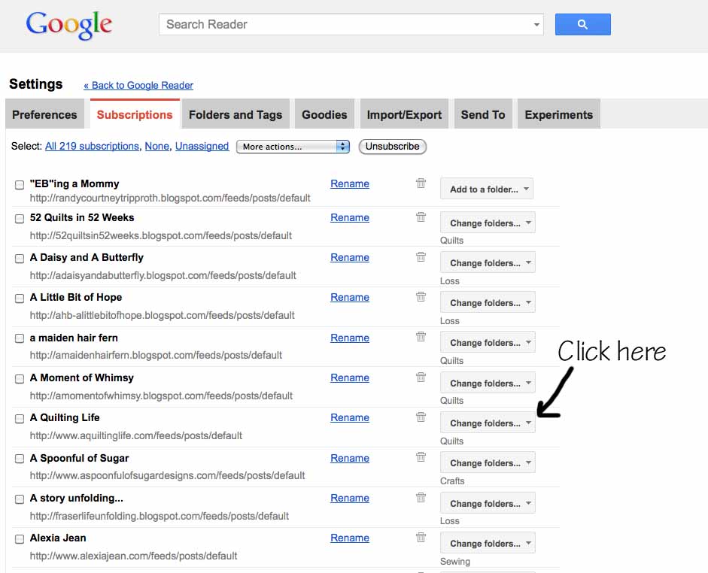
Task: Follow the Back to Google Reader link
Action: [138, 85]
